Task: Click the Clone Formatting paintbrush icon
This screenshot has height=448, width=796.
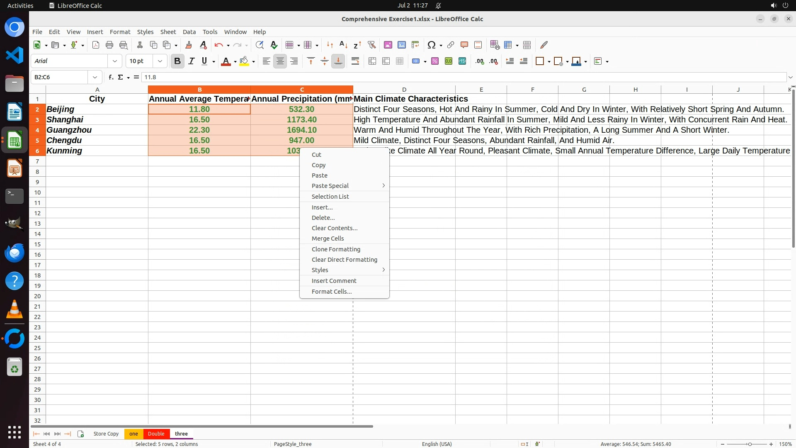Action: pos(189,45)
